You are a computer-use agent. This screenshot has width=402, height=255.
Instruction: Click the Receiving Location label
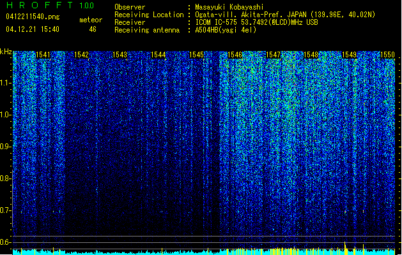(149, 15)
